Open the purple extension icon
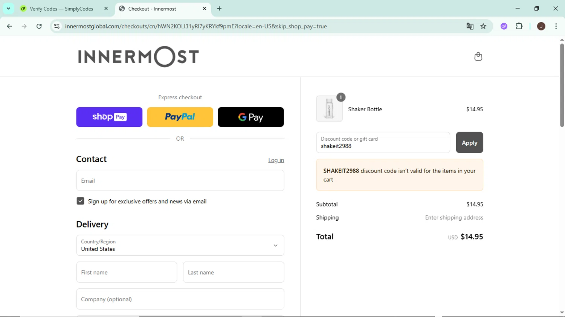 point(504,26)
